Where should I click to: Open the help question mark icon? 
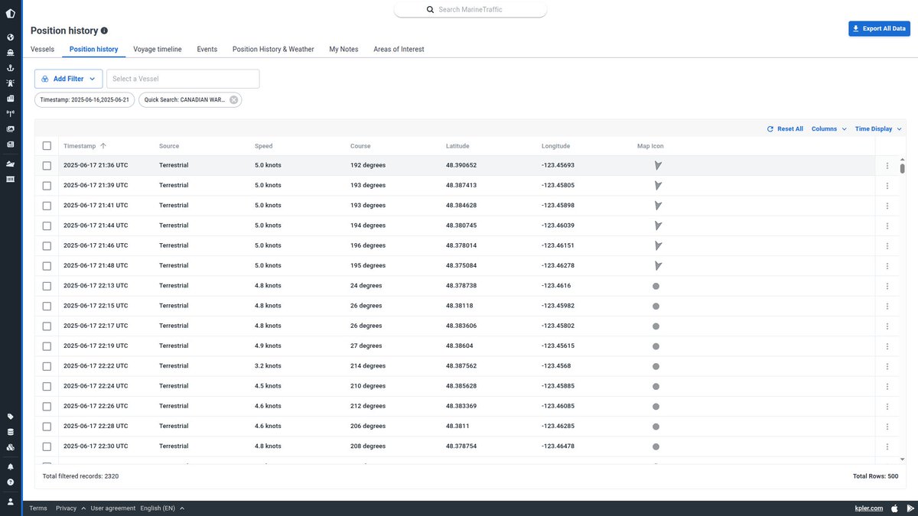pyautogui.click(x=11, y=482)
